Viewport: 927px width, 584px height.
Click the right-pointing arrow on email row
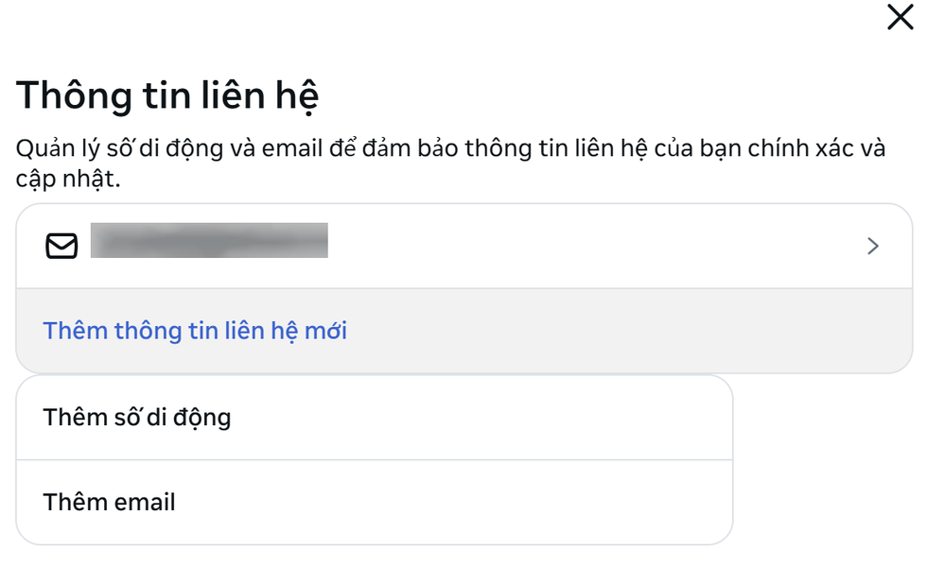872,247
